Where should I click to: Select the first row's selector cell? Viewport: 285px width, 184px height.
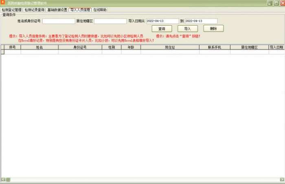coord(2,52)
